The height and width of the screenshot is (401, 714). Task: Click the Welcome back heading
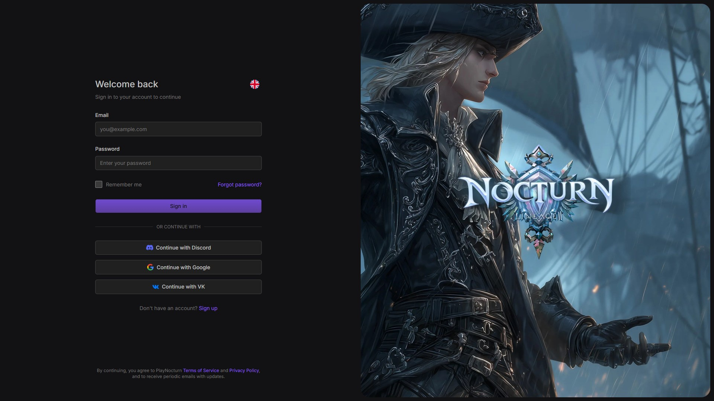pyautogui.click(x=126, y=84)
